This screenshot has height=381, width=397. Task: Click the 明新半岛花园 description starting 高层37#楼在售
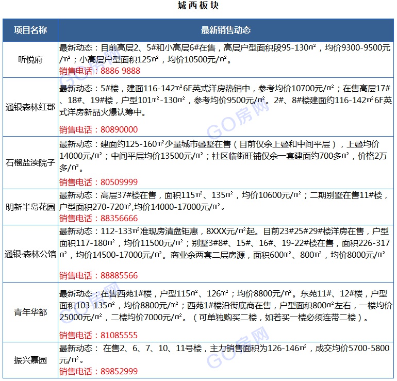pyautogui.click(x=223, y=201)
